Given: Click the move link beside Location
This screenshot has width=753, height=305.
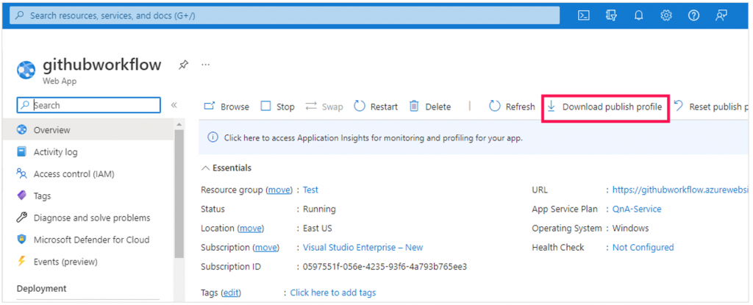Looking at the screenshot, I should click(251, 228).
